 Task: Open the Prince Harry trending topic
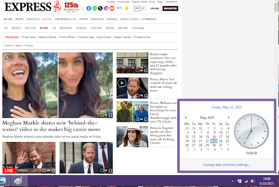pyautogui.click(x=28, y=37)
